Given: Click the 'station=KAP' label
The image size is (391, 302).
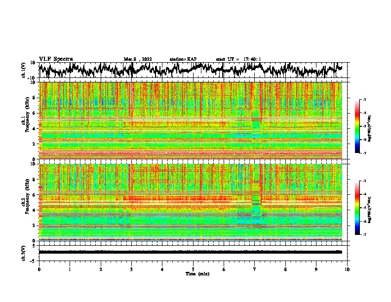Looking at the screenshot, I should point(183,59).
